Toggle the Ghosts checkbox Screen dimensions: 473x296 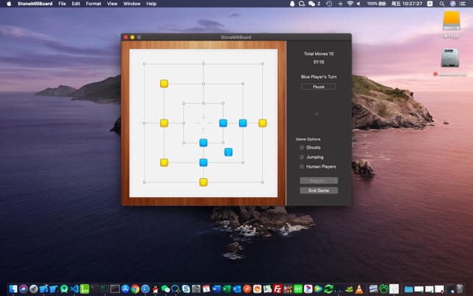302,147
